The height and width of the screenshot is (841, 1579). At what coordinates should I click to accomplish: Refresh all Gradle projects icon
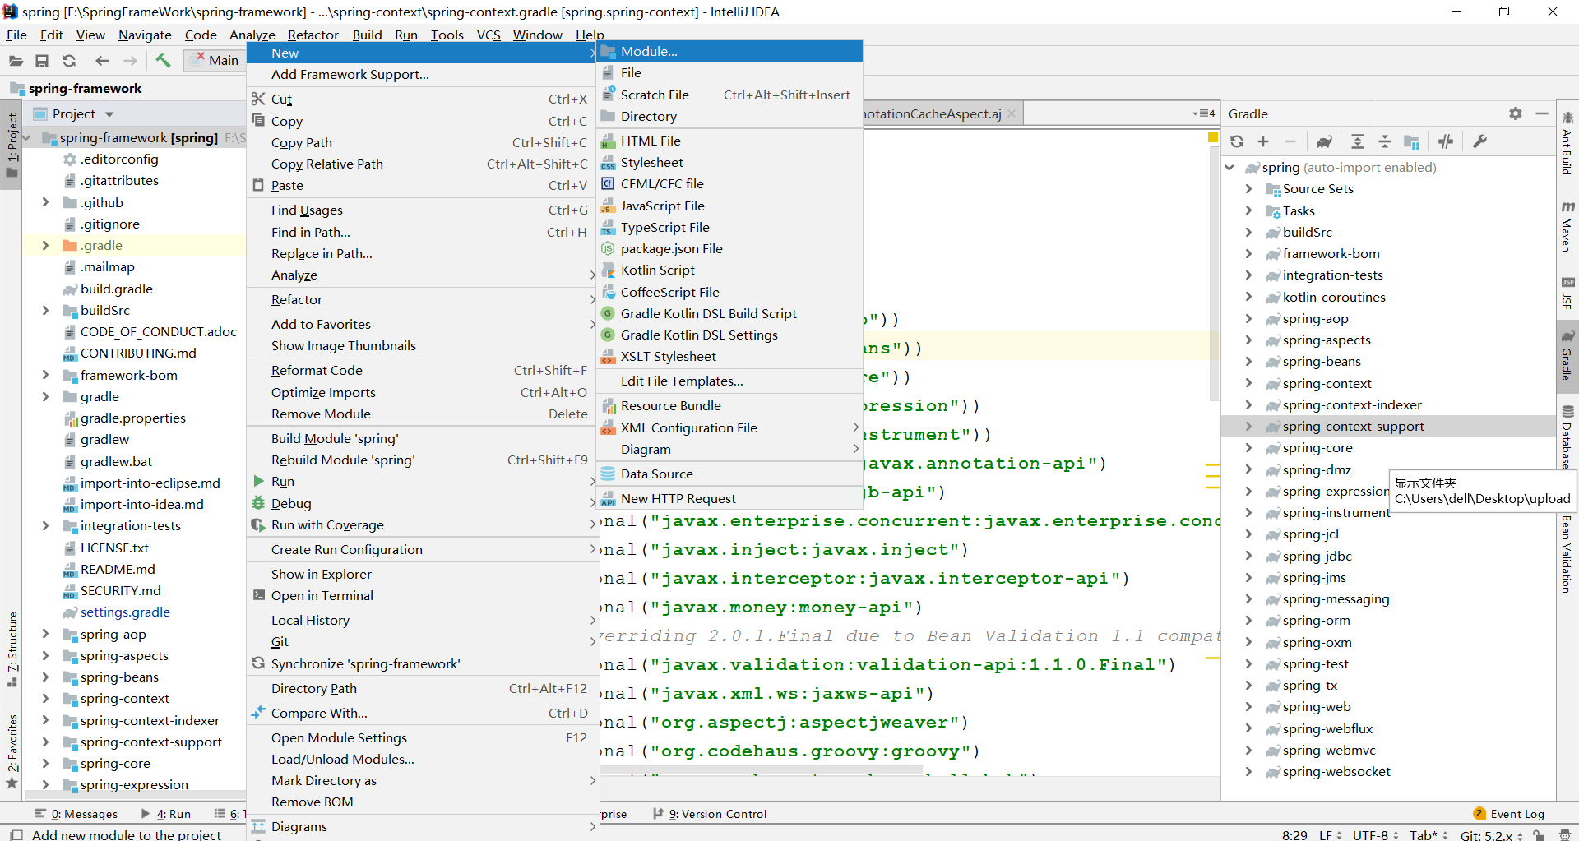tap(1237, 141)
